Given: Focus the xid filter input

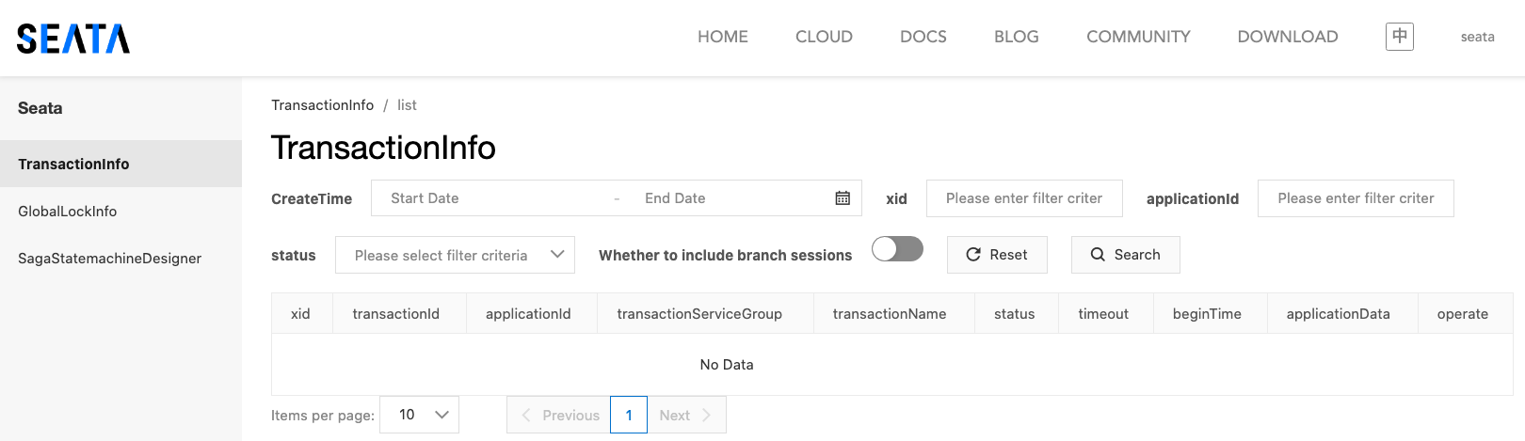Looking at the screenshot, I should (x=1024, y=198).
